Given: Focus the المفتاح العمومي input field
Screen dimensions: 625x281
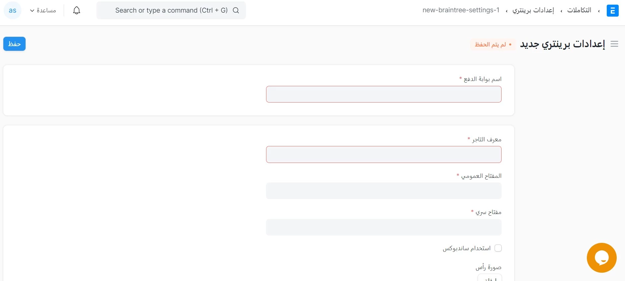Looking at the screenshot, I should tap(383, 191).
